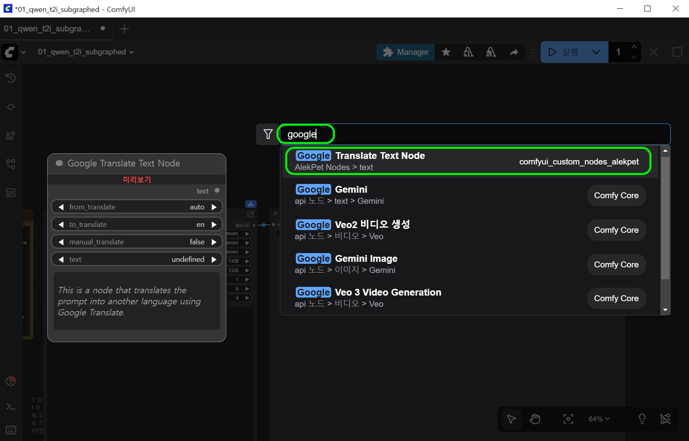This screenshot has width=689, height=441.
Task: Open the workflows sidebar icon
Action: point(11,164)
